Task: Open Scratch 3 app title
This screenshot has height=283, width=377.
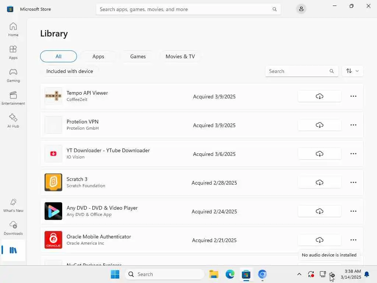Action: [77, 179]
